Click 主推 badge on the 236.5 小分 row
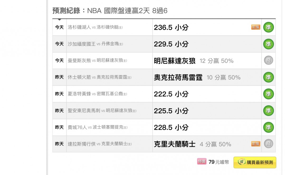The image size is (285, 175). pyautogui.click(x=255, y=27)
